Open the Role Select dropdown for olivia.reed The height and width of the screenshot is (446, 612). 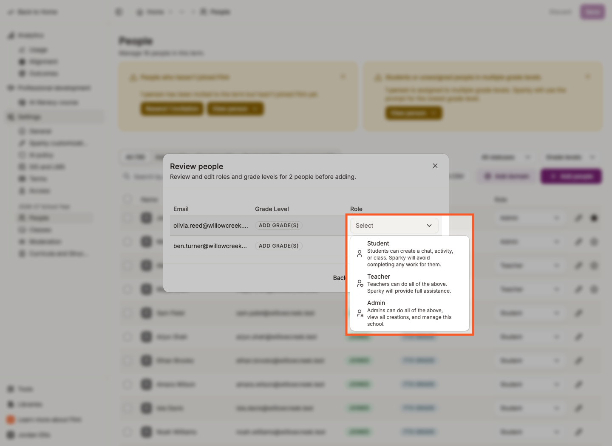[394, 226]
